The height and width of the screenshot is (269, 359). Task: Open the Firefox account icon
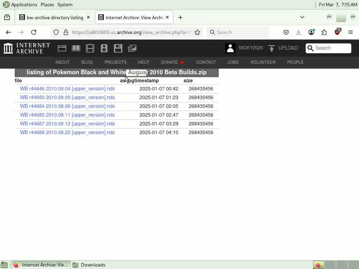tap(311, 32)
